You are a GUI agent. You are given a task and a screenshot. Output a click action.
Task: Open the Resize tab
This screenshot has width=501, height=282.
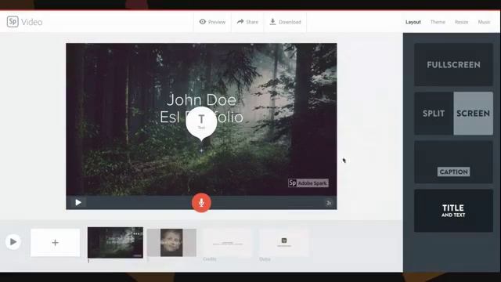[461, 22]
